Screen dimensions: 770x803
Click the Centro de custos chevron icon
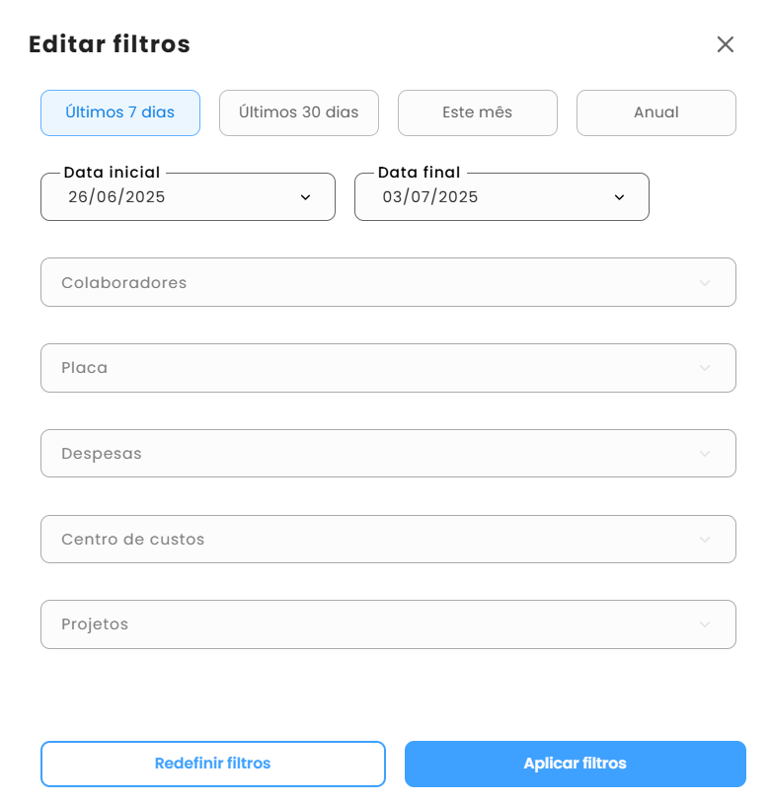click(x=705, y=540)
